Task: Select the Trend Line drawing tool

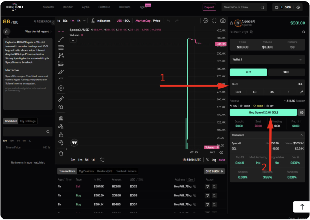Action: 61,38
